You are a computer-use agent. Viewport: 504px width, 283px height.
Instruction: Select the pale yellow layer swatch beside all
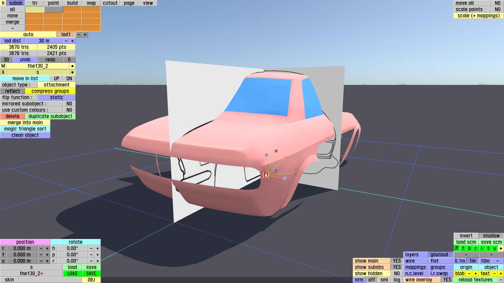(x=34, y=9)
